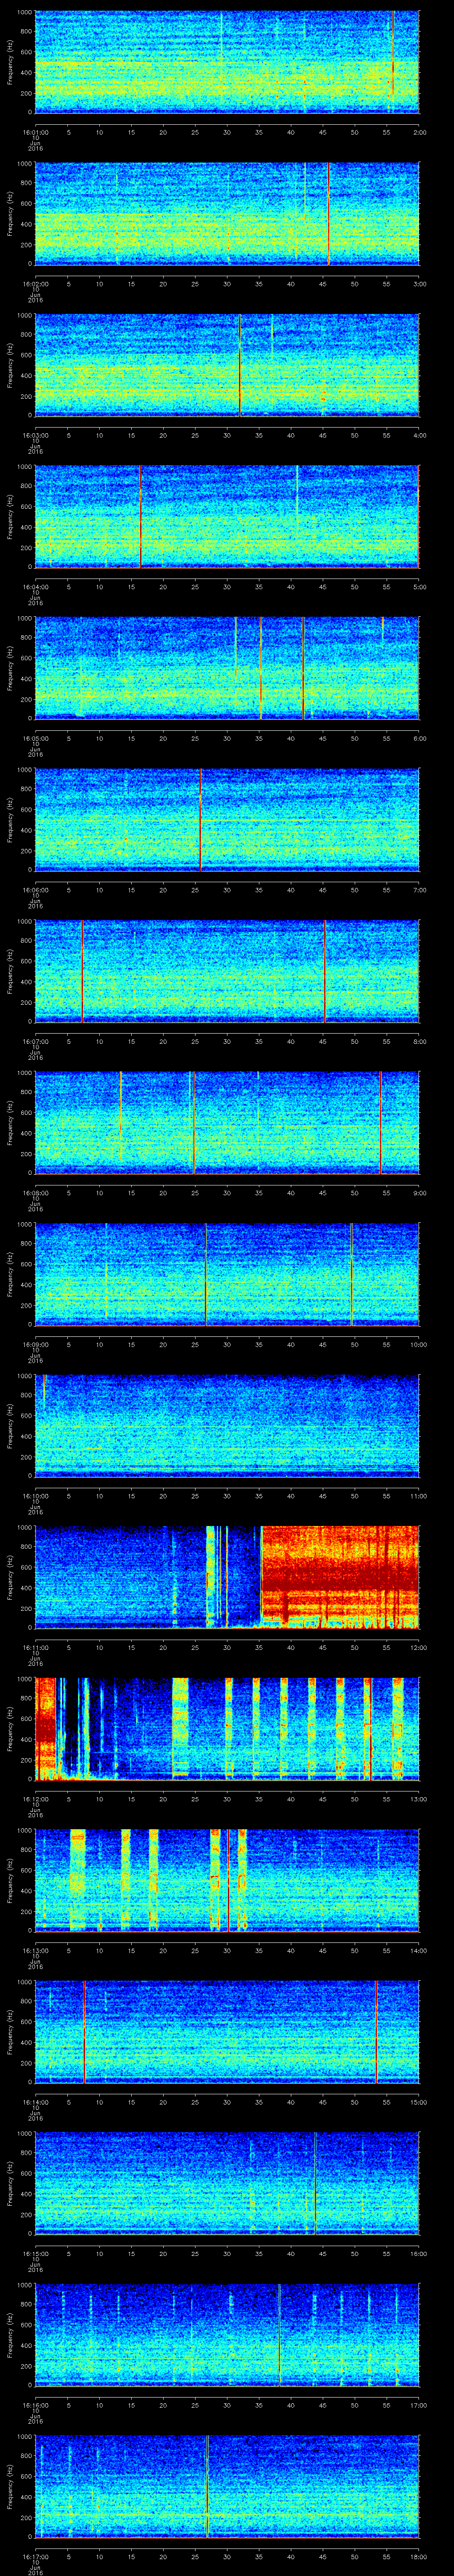Click the '16:11:00' start time label

point(35,1648)
